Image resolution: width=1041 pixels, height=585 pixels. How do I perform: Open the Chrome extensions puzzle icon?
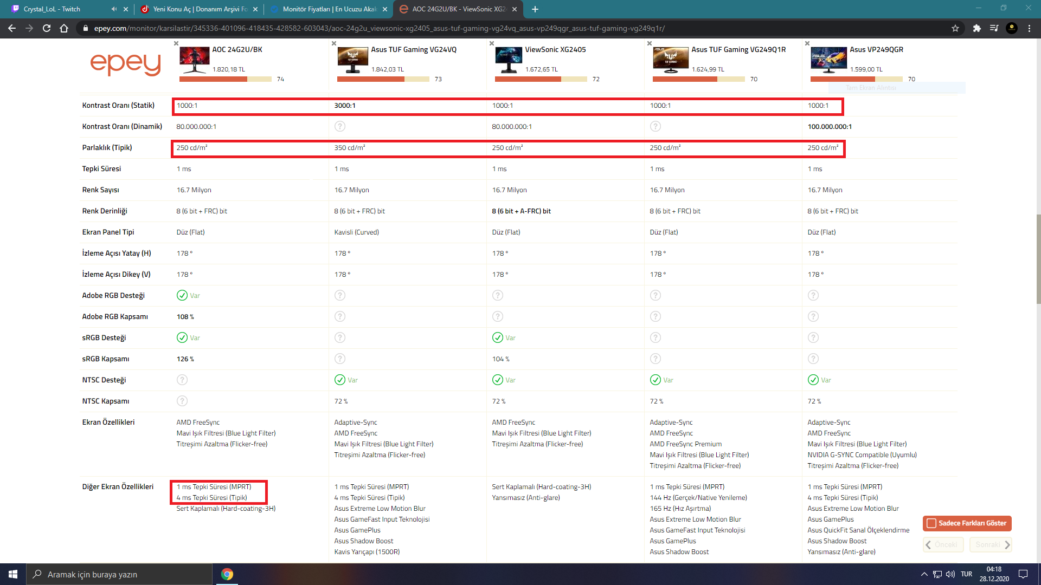click(976, 28)
